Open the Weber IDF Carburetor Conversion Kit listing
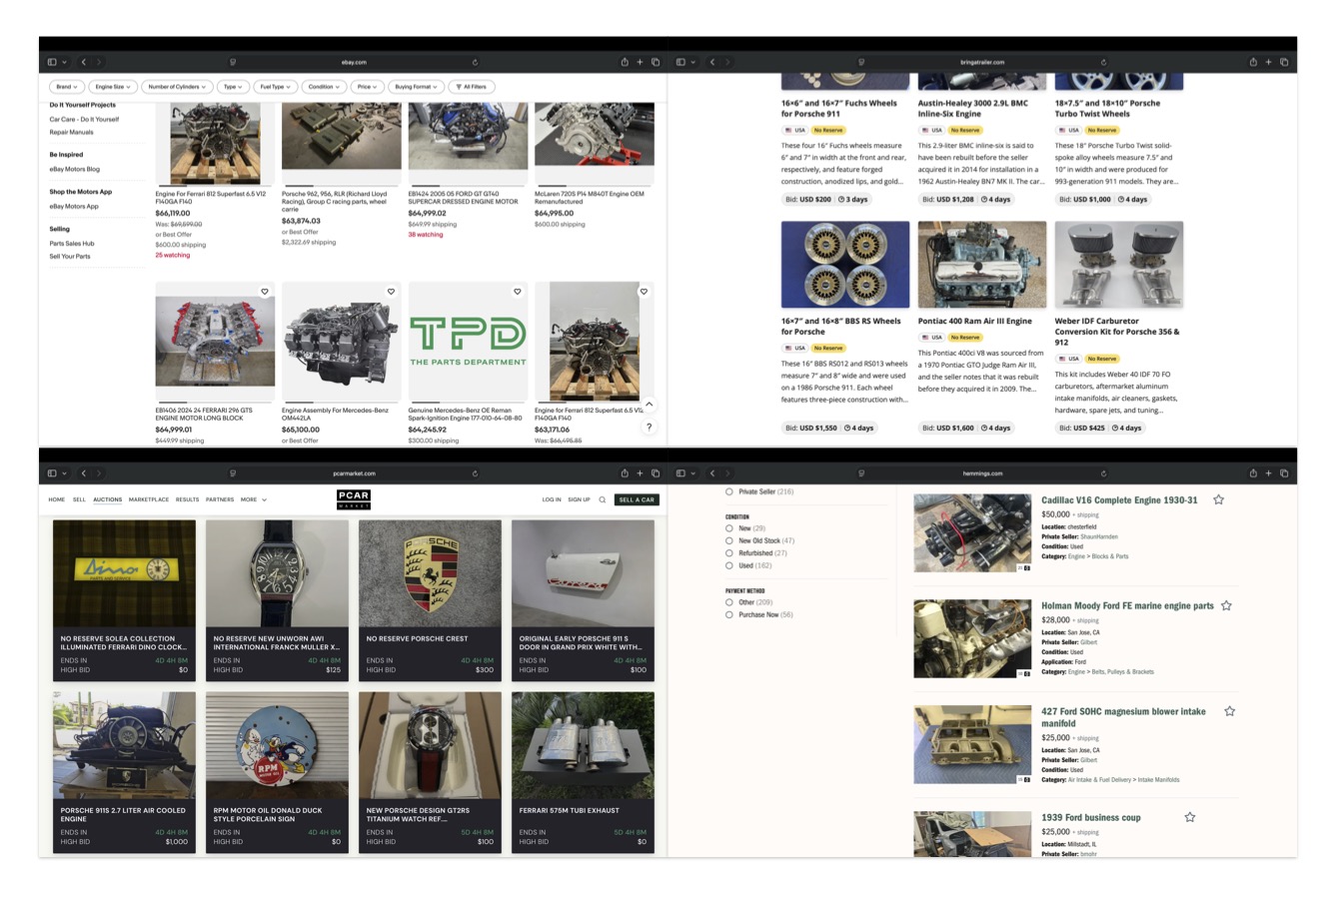The height and width of the screenshot is (898, 1336). point(1117,332)
